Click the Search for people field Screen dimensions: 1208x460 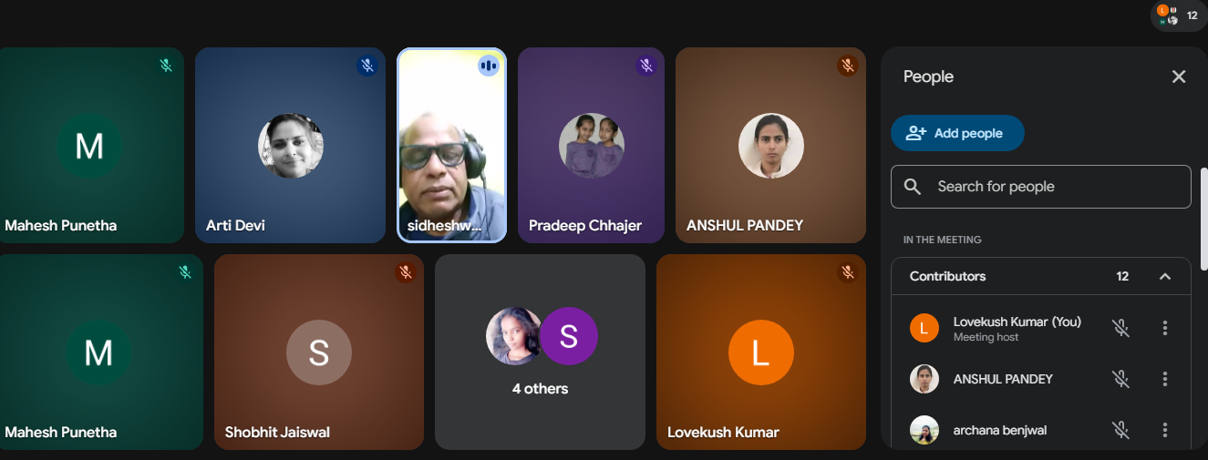pos(1041,187)
